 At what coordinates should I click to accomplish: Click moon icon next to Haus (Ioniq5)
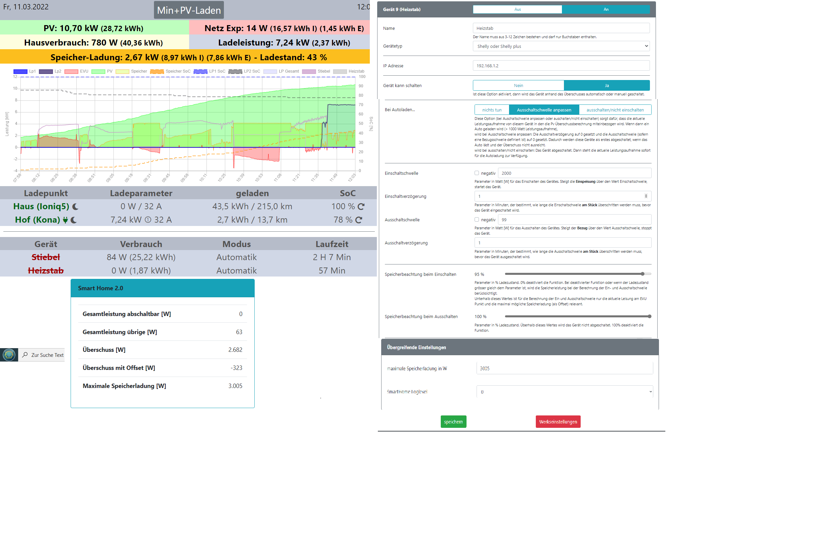[x=75, y=207]
